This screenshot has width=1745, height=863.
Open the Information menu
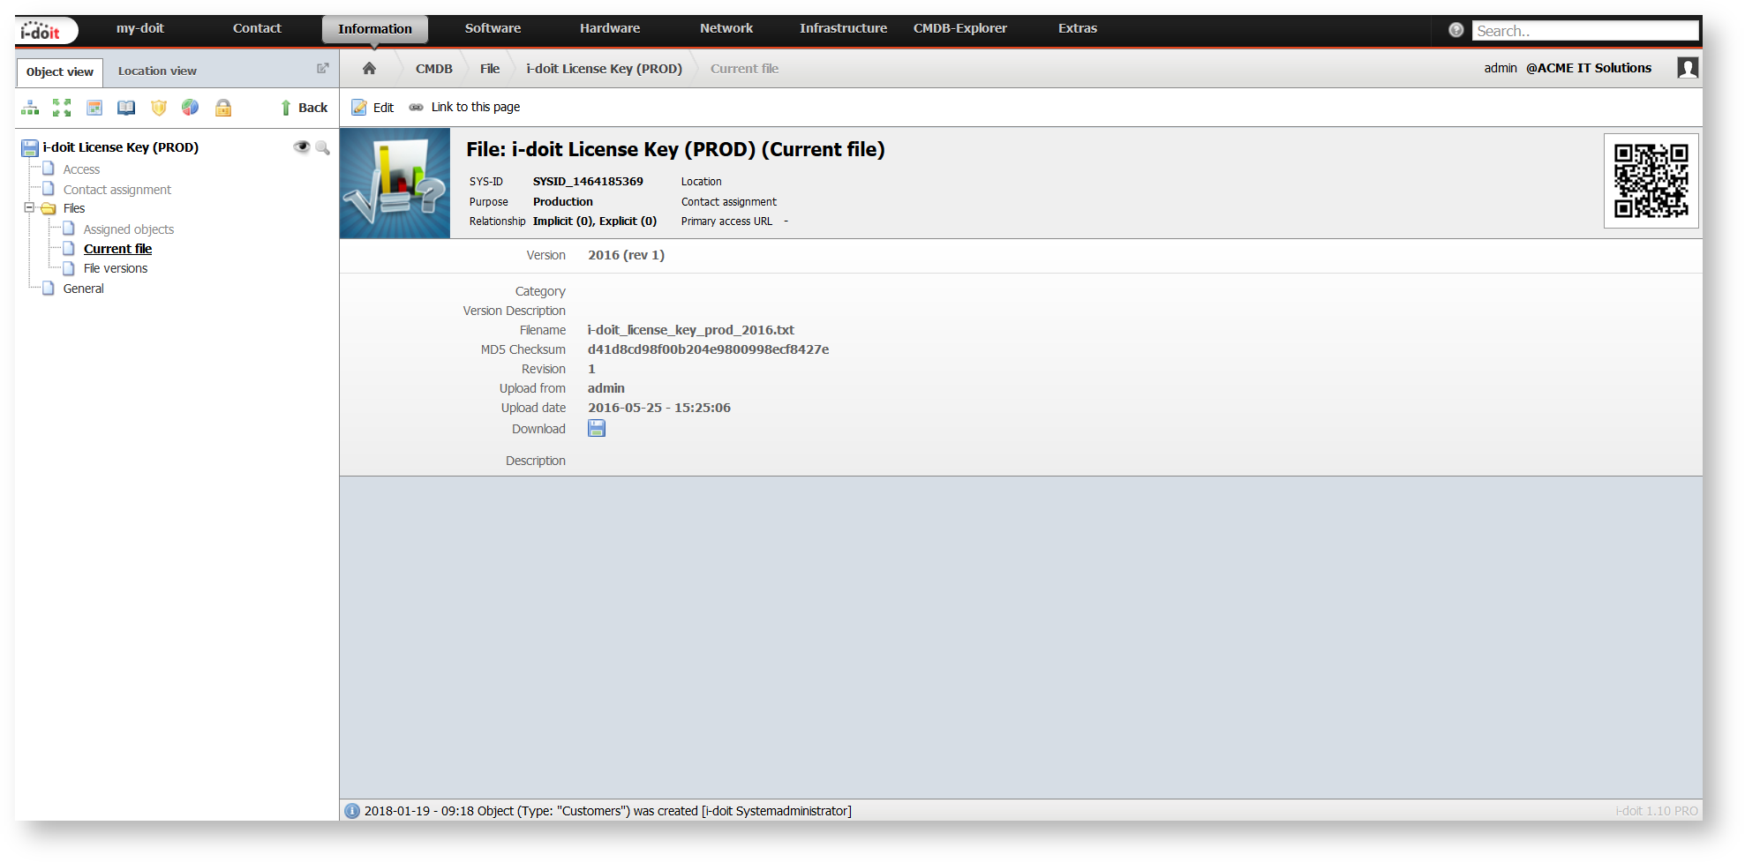pyautogui.click(x=375, y=29)
